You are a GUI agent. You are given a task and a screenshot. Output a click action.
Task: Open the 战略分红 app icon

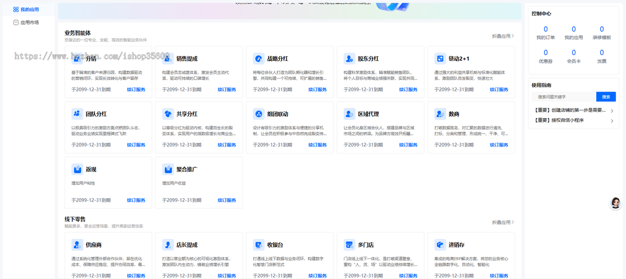[x=259, y=59]
